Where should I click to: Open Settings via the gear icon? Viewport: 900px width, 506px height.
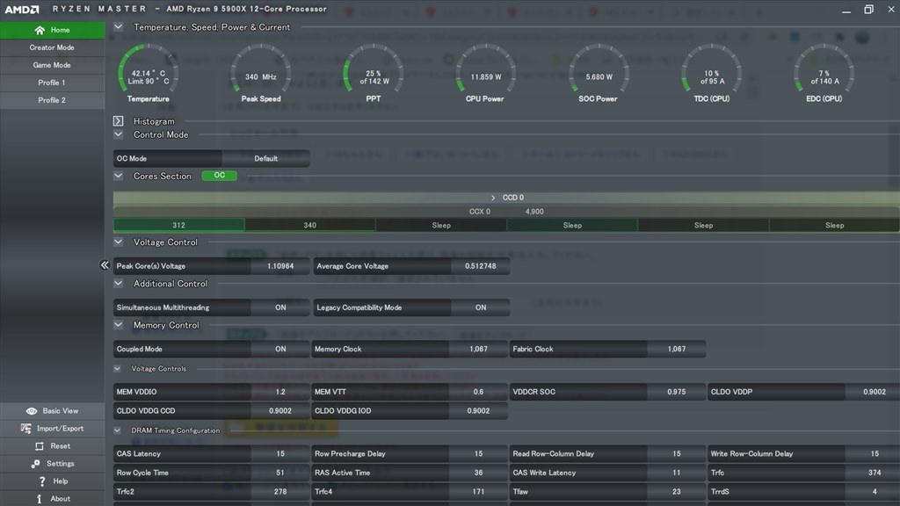pyautogui.click(x=36, y=464)
